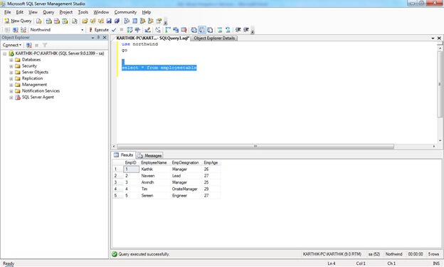Open the Query menu

(x=48, y=12)
